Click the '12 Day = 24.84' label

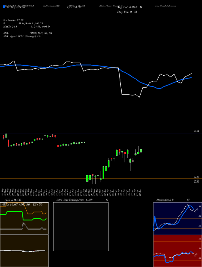click(16, 7)
